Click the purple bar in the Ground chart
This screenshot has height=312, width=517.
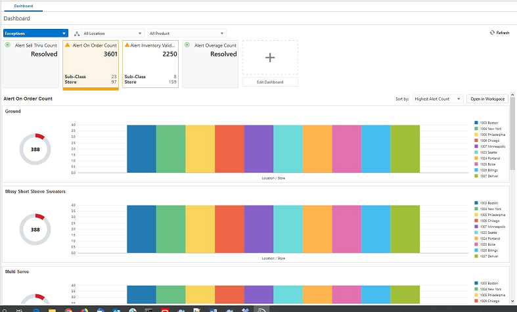point(259,148)
